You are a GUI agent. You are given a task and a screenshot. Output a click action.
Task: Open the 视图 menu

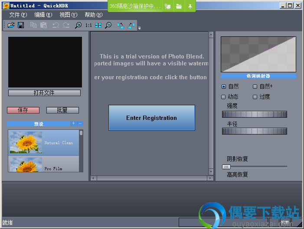tap(69, 15)
